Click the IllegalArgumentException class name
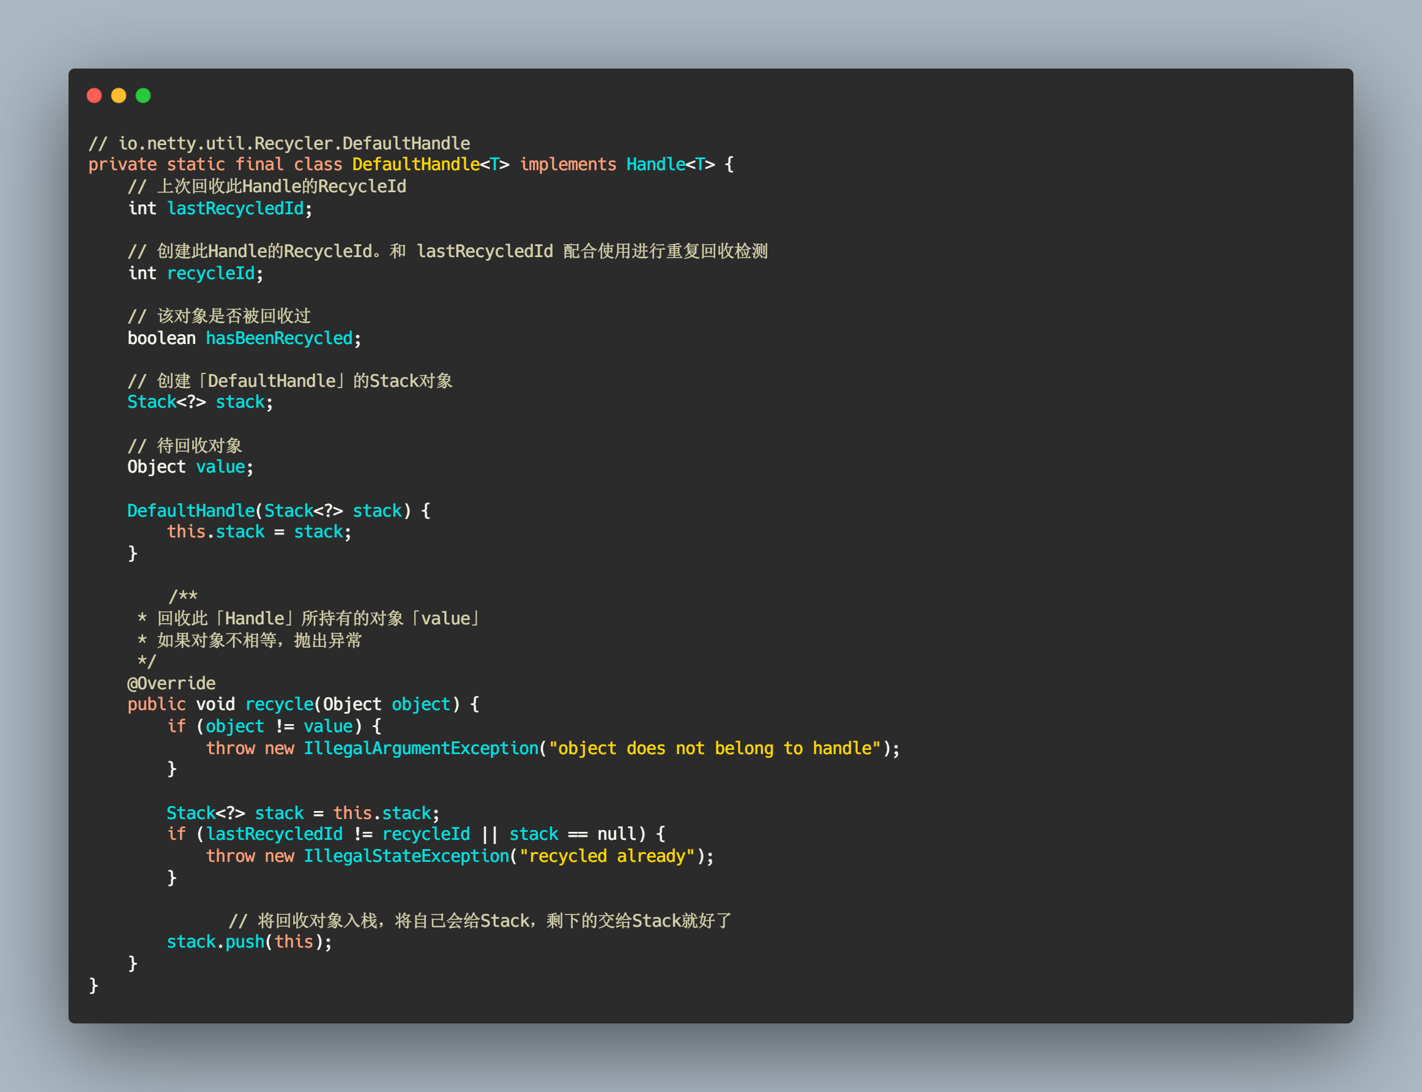The image size is (1422, 1092). pos(421,748)
